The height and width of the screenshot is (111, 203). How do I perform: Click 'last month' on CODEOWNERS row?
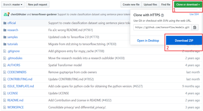coord(193,72)
